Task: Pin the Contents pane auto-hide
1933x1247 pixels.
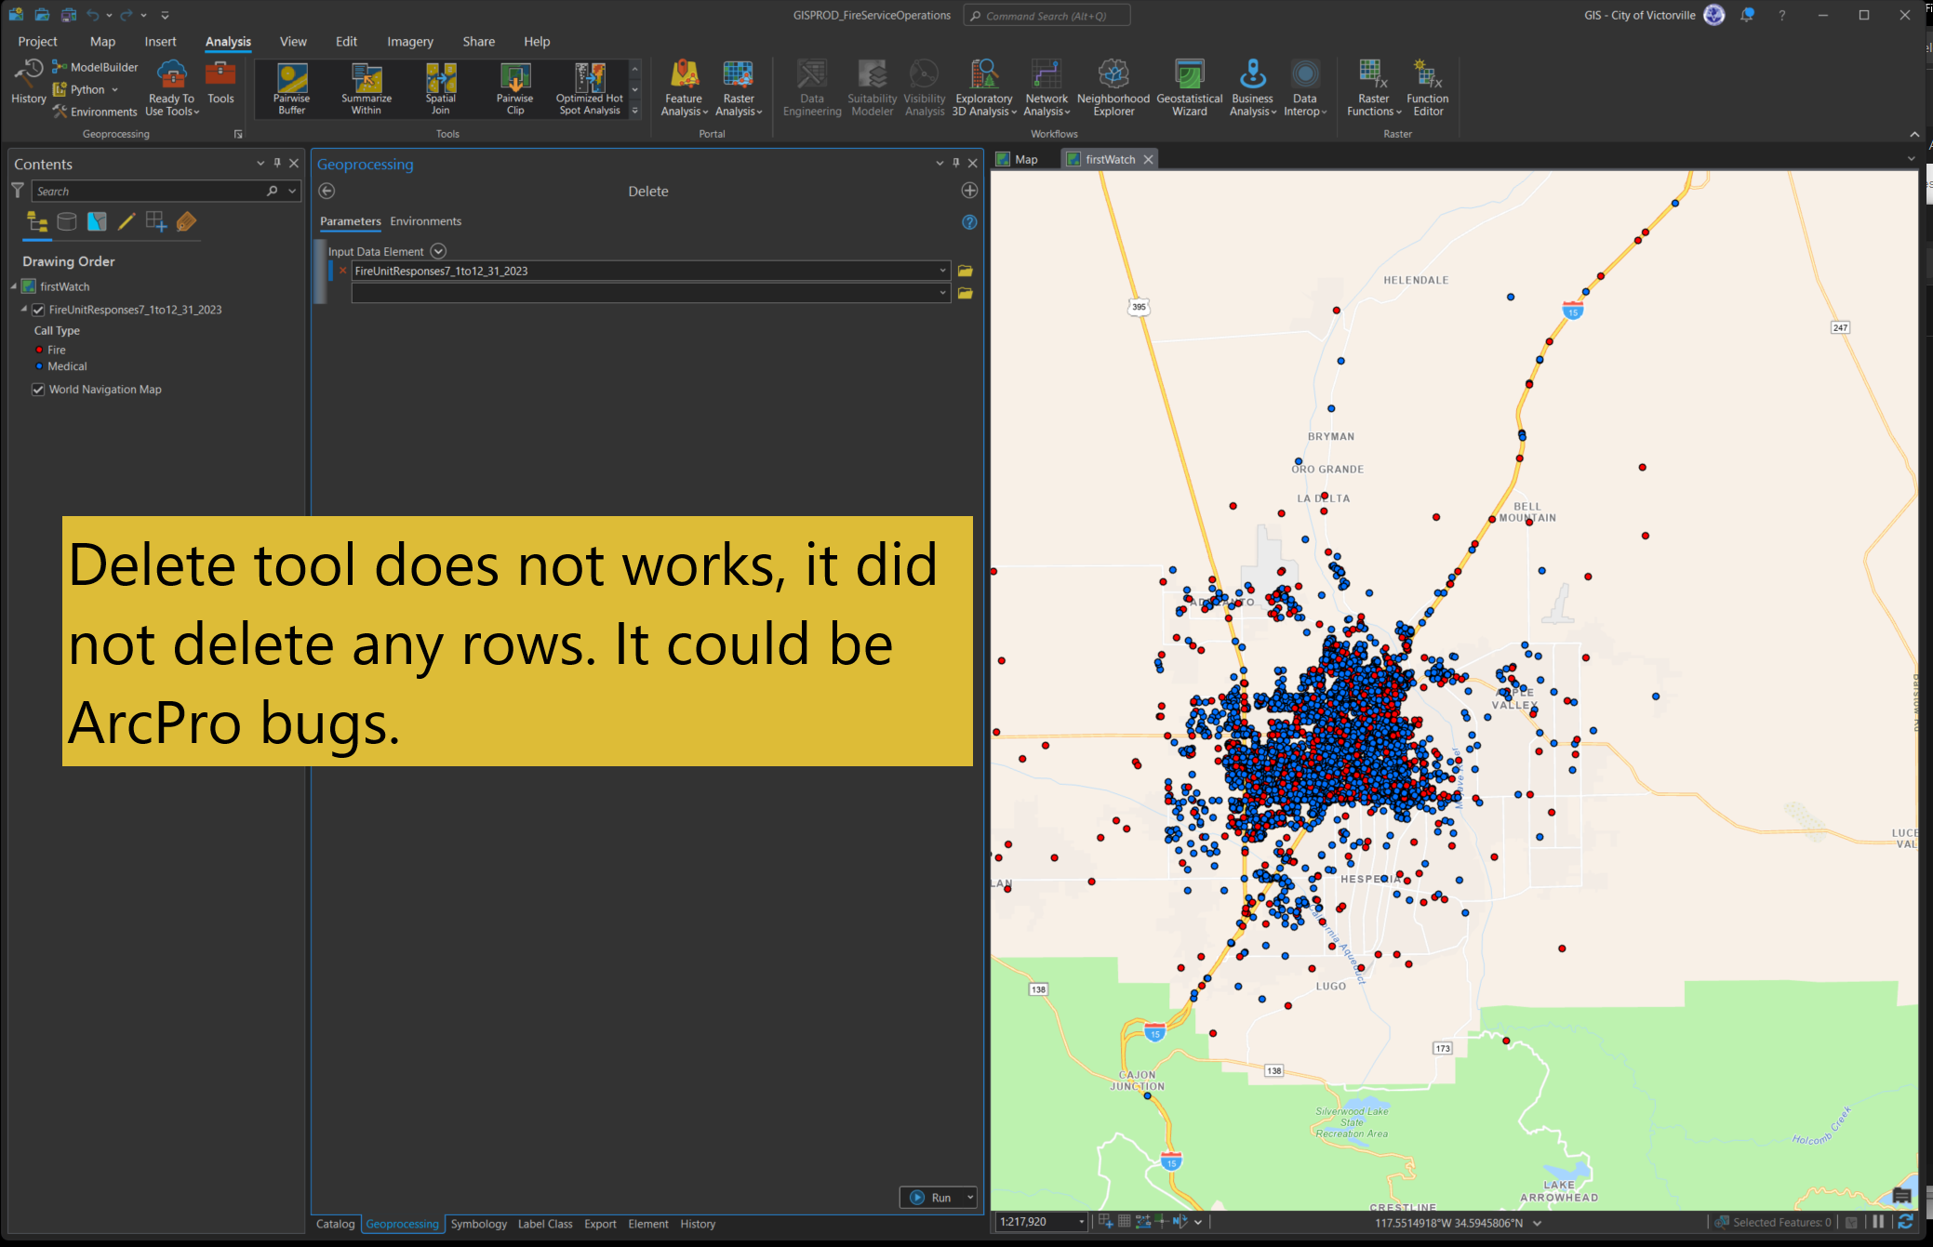Action: 277,163
